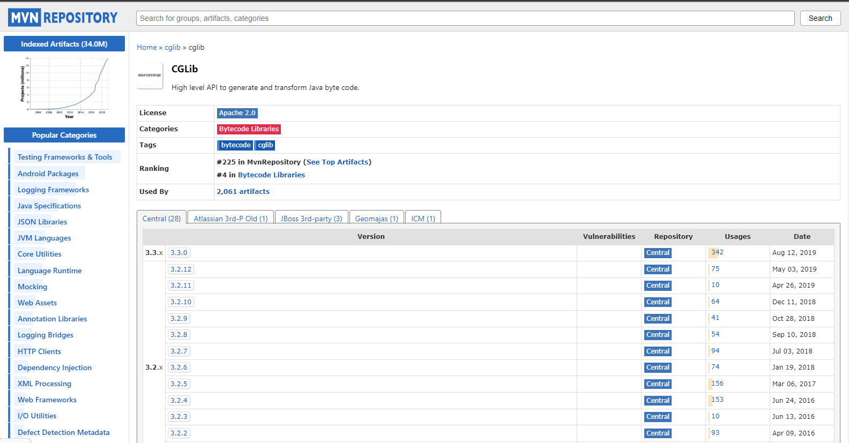Open the 153 usages link for 3.2.4
The height and width of the screenshot is (443, 849).
click(x=717, y=400)
